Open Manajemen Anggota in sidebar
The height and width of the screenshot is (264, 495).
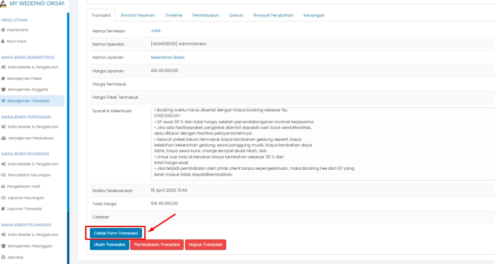27,89
